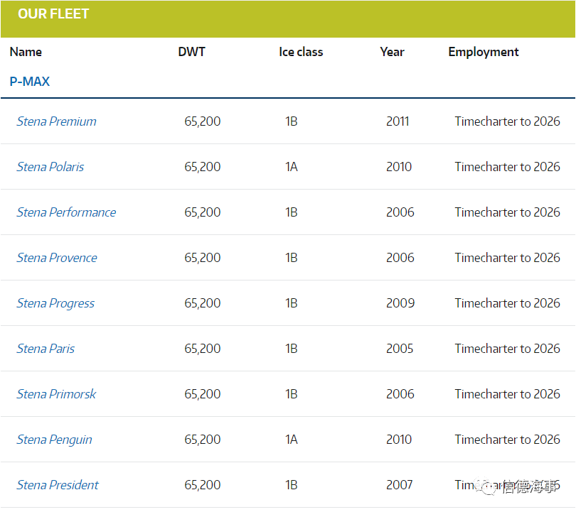The width and height of the screenshot is (576, 512).
Task: Select the 65,200 DWT value for Stena President
Action: point(203,485)
